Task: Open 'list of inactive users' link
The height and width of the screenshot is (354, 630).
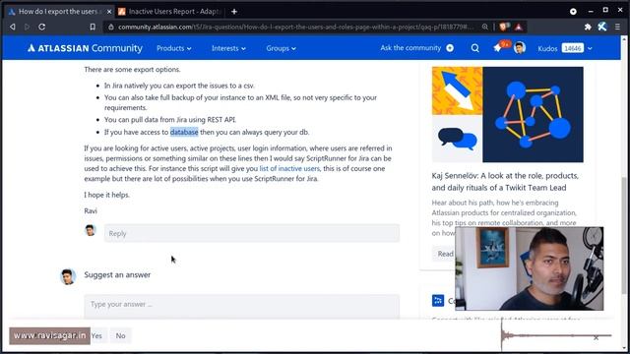Action: [x=289, y=168]
